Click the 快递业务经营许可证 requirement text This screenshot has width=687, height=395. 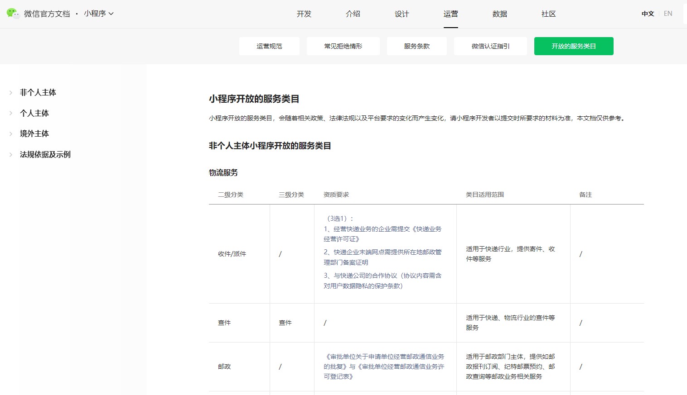(x=382, y=234)
